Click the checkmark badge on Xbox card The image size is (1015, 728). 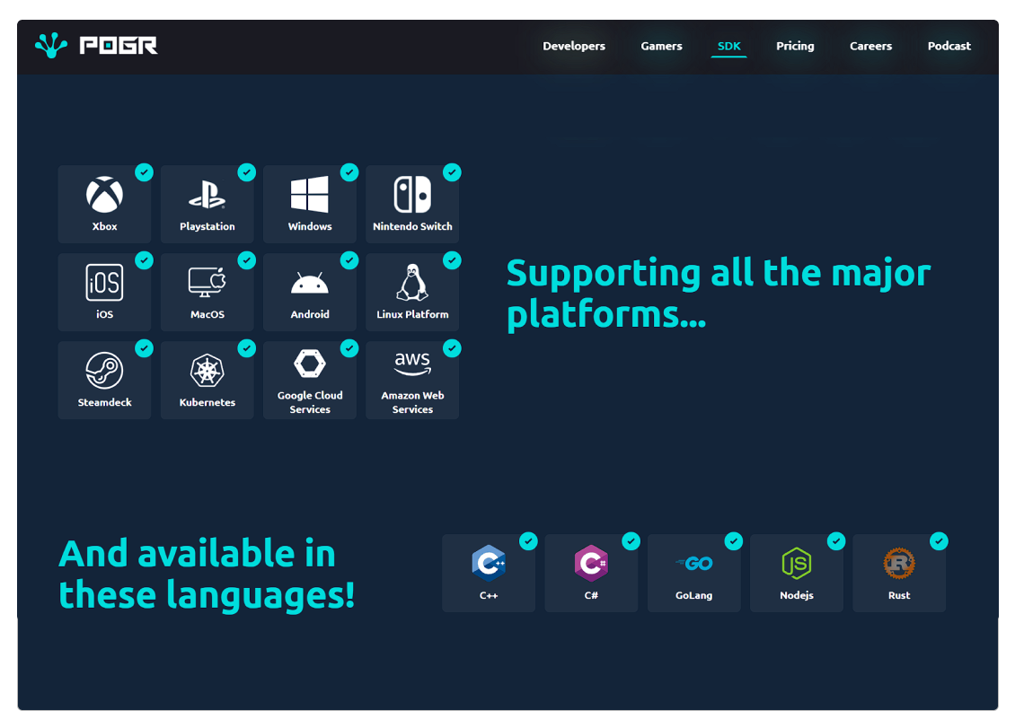point(145,172)
